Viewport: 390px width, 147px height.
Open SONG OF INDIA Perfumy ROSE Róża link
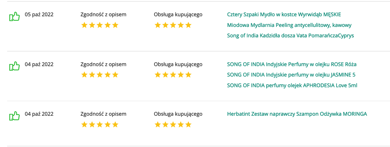(292, 64)
